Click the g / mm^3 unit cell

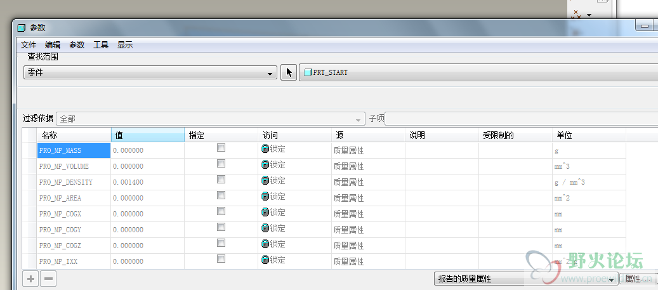coord(589,182)
